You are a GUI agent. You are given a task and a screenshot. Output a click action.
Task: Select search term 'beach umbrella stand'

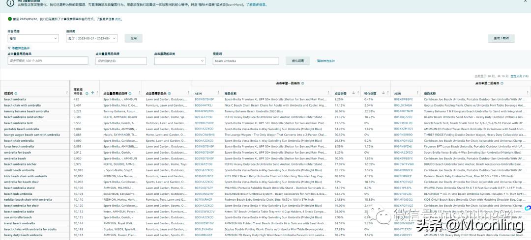19,188
